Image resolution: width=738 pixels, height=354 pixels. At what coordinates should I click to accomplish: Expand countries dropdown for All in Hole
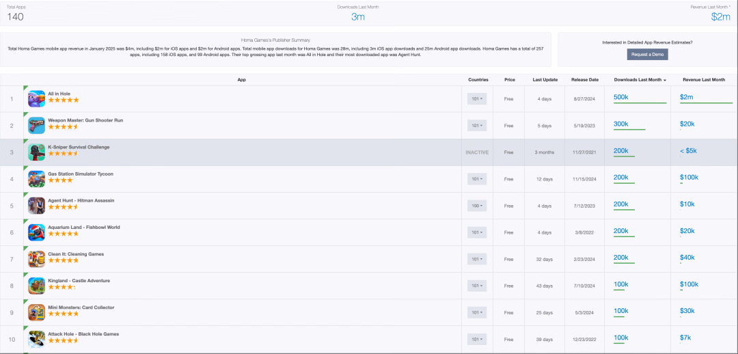point(477,99)
